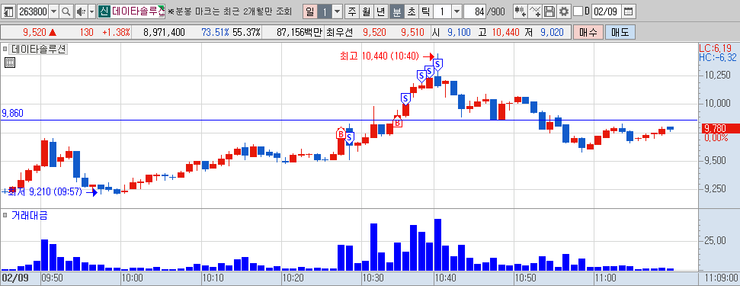740x286 pixels.
Task: Click the 10:40 time axis label
Action: [x=445, y=278]
